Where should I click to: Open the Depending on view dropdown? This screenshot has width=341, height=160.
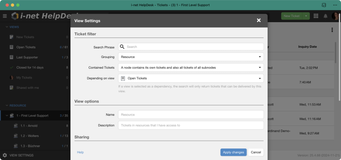[x=191, y=78]
